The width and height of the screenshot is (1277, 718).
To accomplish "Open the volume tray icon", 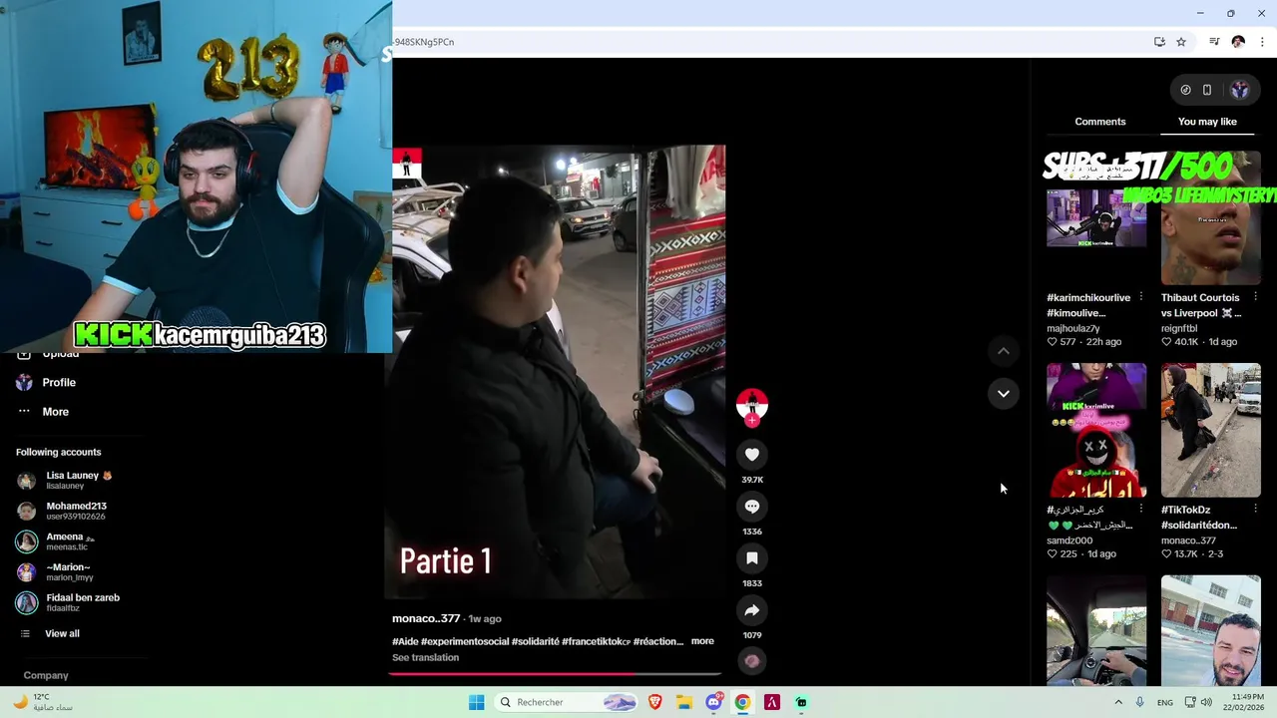I will pos(1206,702).
